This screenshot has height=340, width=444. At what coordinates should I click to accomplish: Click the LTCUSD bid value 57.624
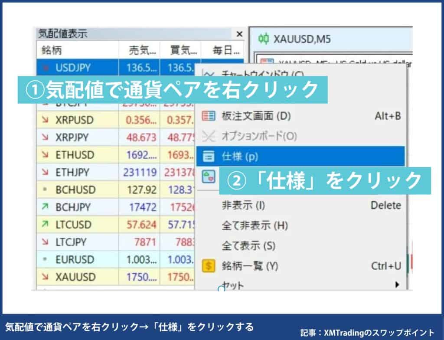[x=141, y=225]
